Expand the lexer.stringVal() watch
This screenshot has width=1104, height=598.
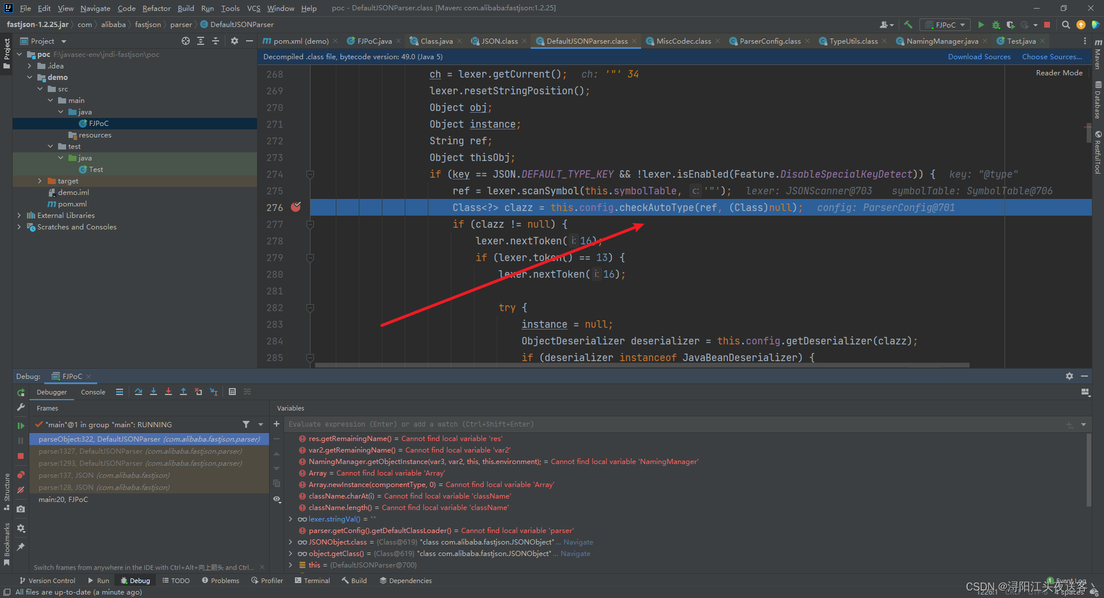(x=291, y=519)
